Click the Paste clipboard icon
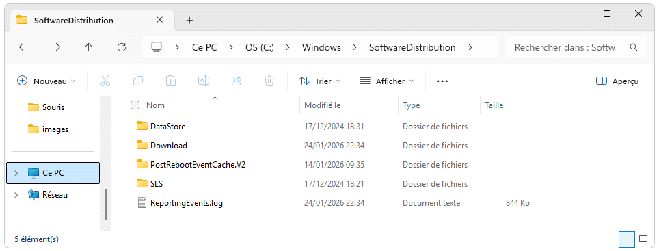Image resolution: width=659 pixels, height=251 pixels. click(x=171, y=81)
